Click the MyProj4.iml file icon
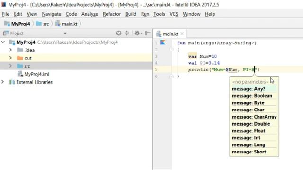Screen dimensions: 303x170 click(20, 74)
